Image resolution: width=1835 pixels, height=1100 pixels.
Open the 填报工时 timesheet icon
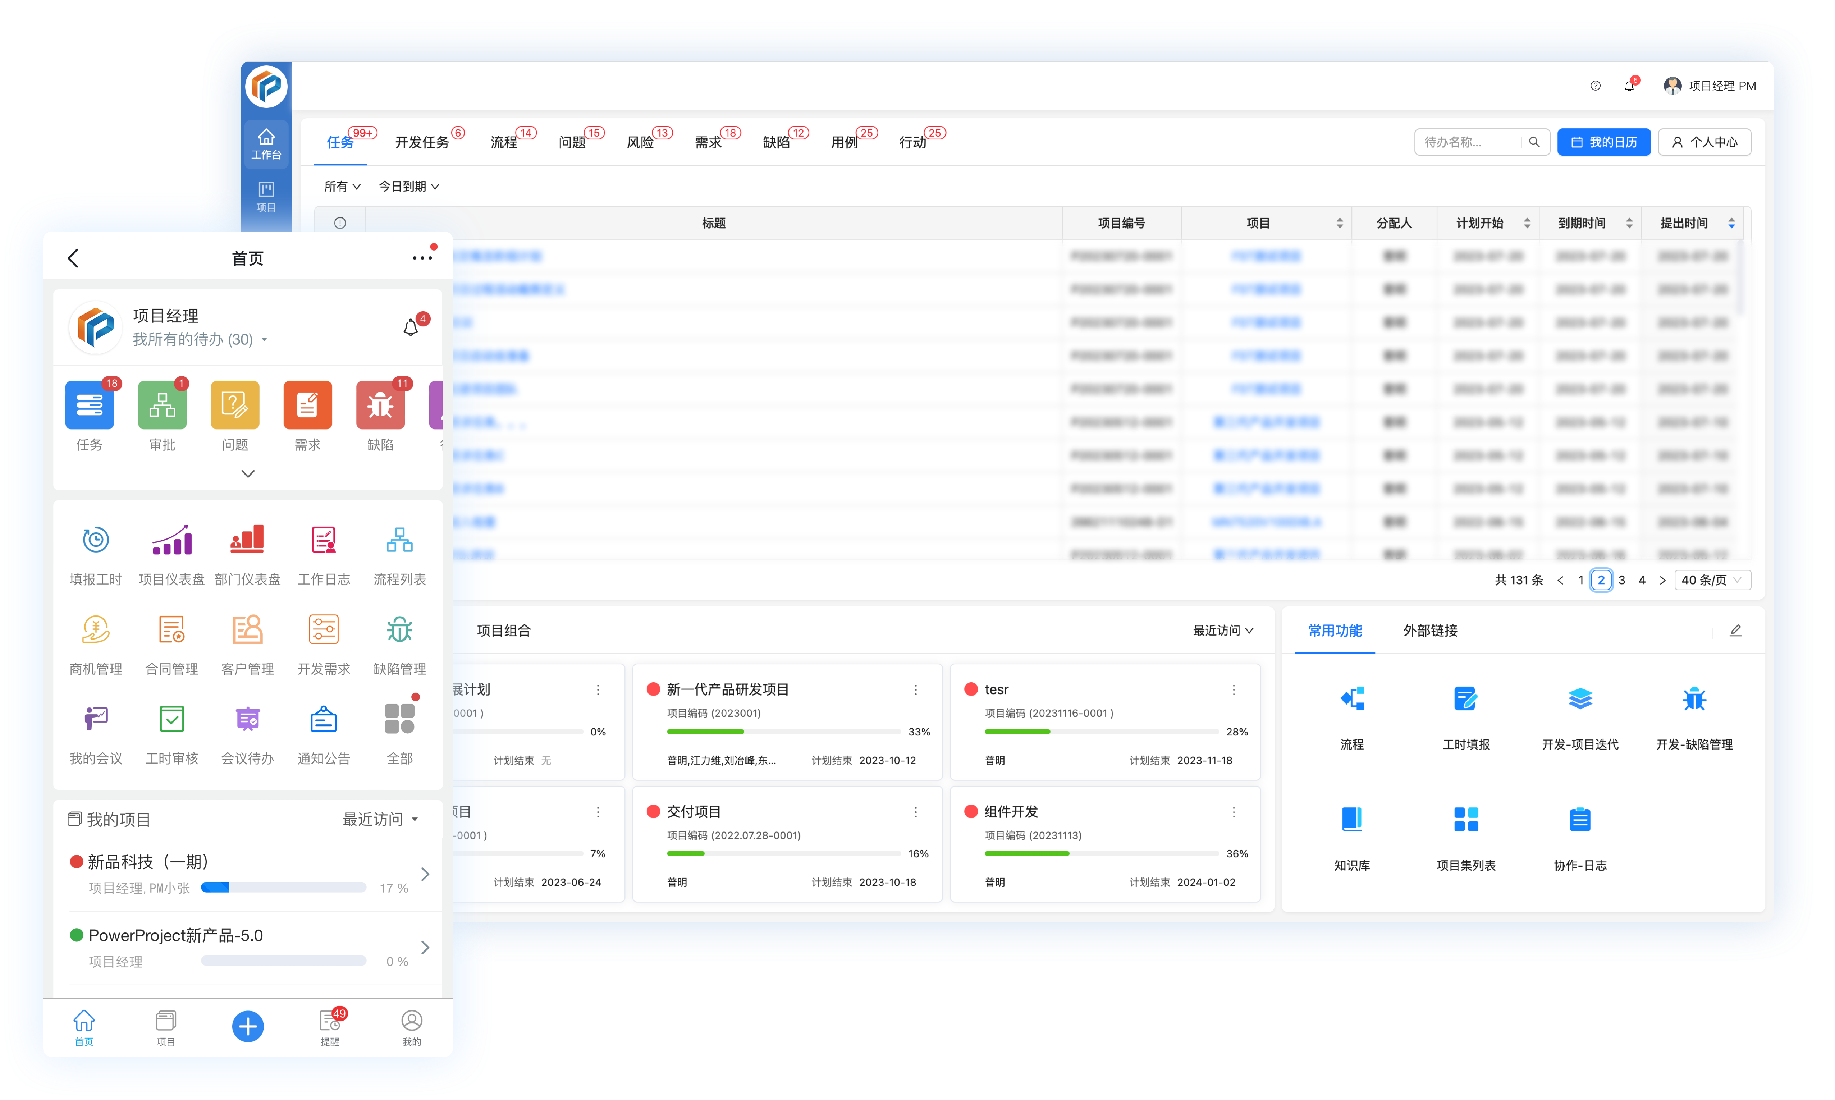pyautogui.click(x=96, y=540)
